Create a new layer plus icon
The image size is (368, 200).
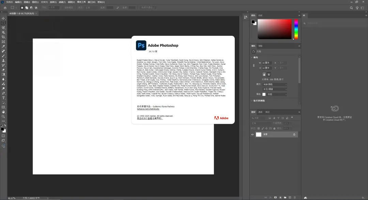pyautogui.click(x=290, y=198)
